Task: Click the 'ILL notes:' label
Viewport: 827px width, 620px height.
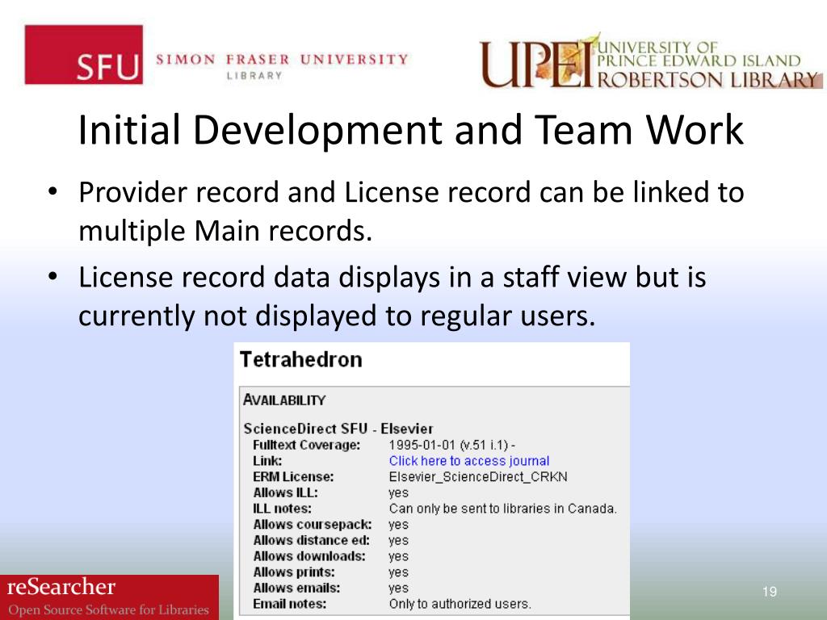Action: tap(282, 509)
